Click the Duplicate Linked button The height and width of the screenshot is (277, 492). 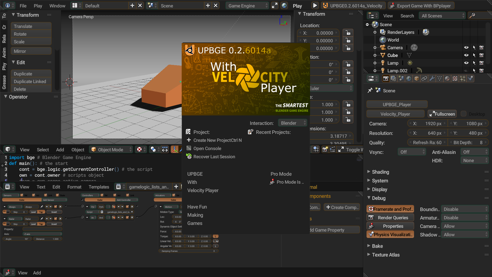[x=31, y=81]
